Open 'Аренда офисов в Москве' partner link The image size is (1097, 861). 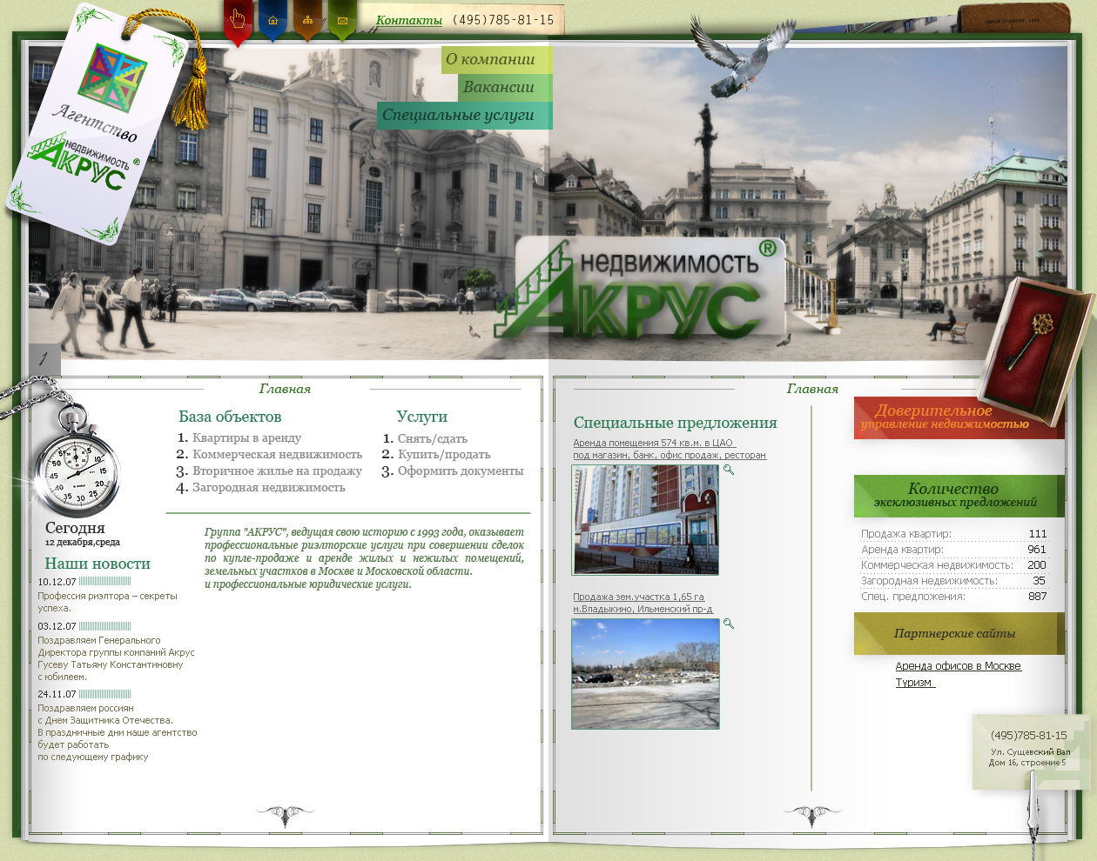pyautogui.click(x=958, y=666)
